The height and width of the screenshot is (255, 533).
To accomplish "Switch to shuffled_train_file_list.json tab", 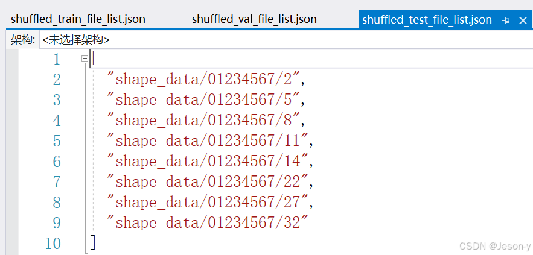I will 78,19.
